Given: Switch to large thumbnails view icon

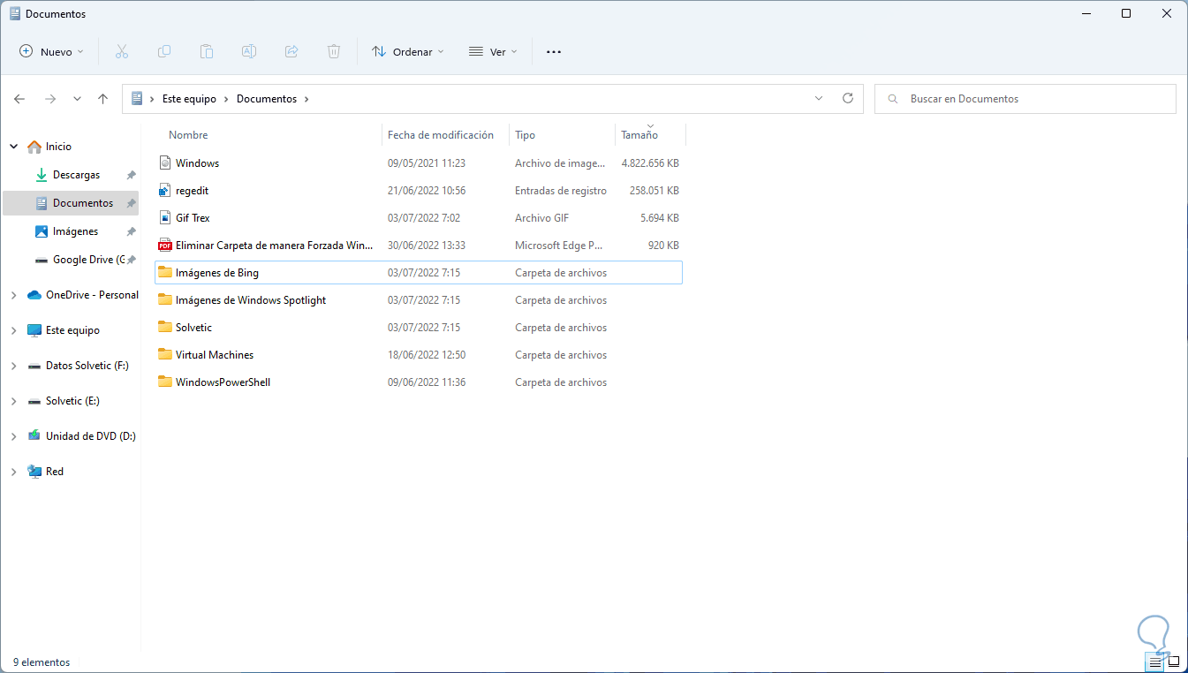Looking at the screenshot, I should [1174, 662].
